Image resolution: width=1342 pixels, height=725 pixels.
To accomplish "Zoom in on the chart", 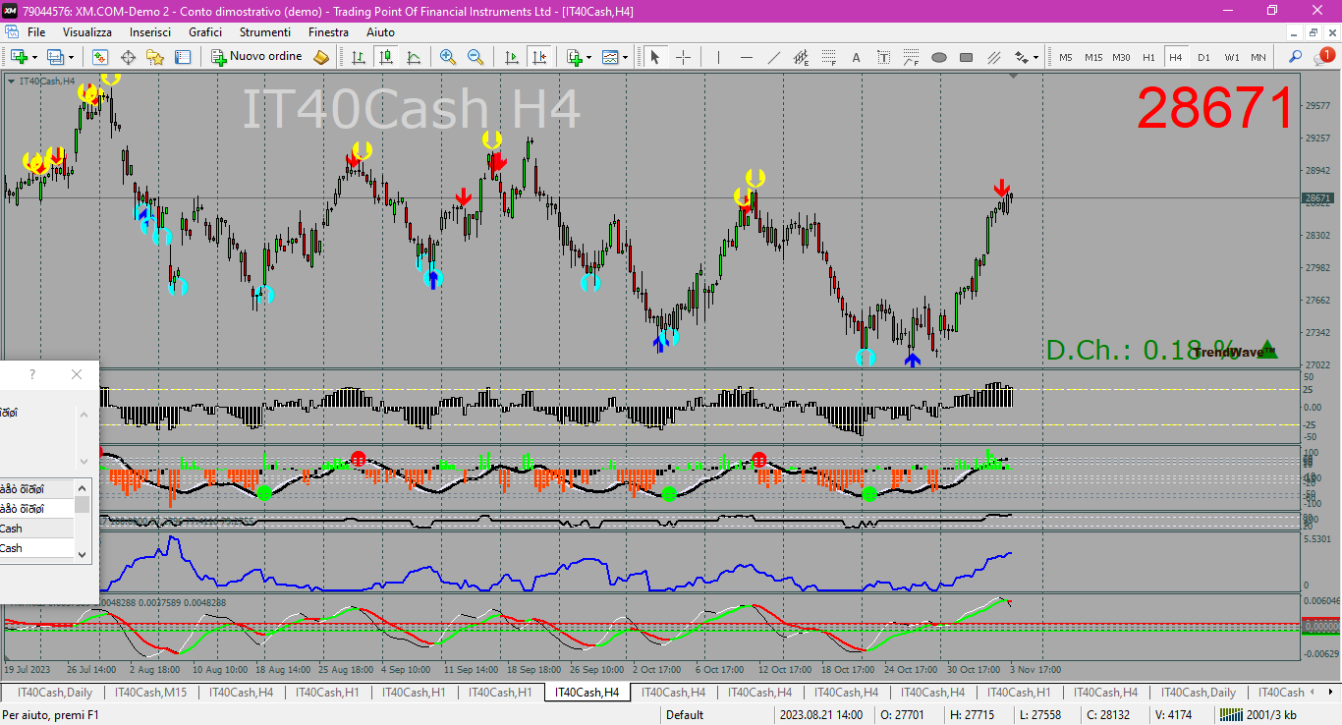I will click(x=448, y=57).
